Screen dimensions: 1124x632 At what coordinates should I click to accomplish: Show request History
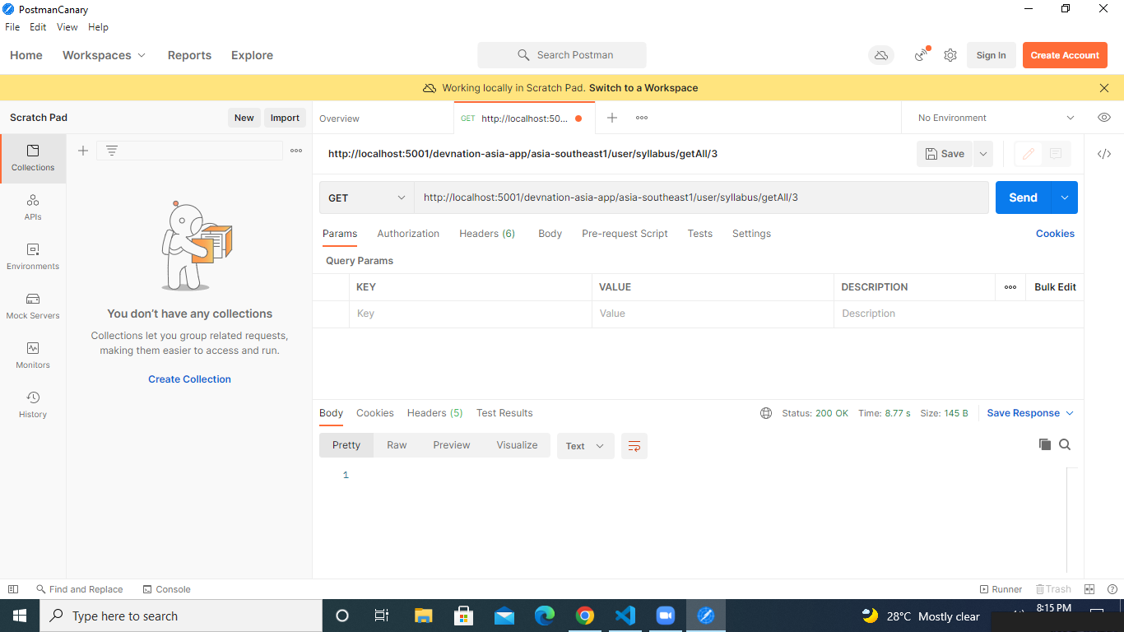pos(32,405)
